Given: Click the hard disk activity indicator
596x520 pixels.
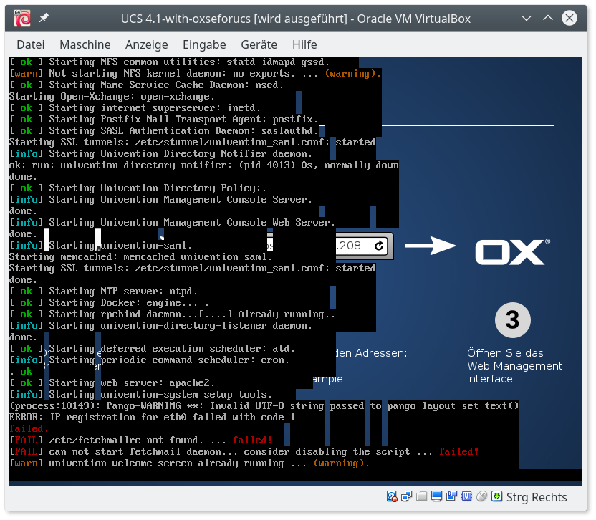Looking at the screenshot, I should pos(392,497).
